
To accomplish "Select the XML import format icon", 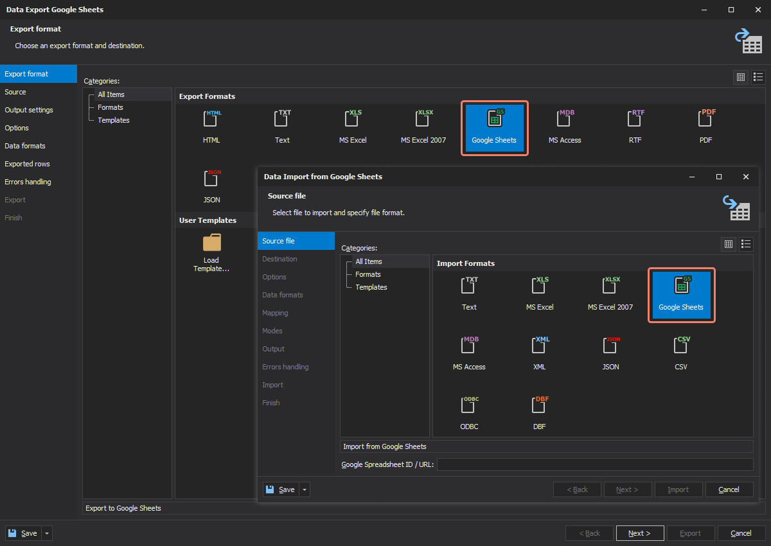I will point(539,352).
